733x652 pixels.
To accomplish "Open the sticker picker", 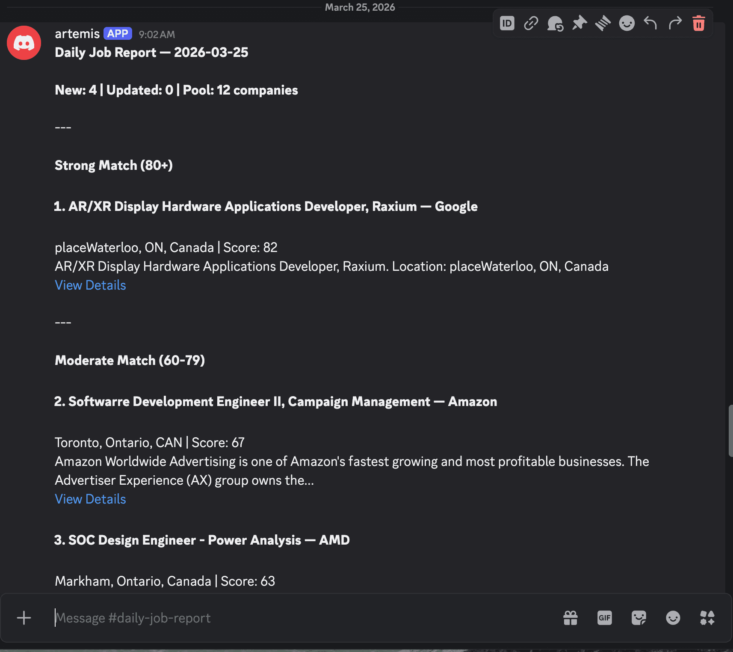I will click(639, 618).
